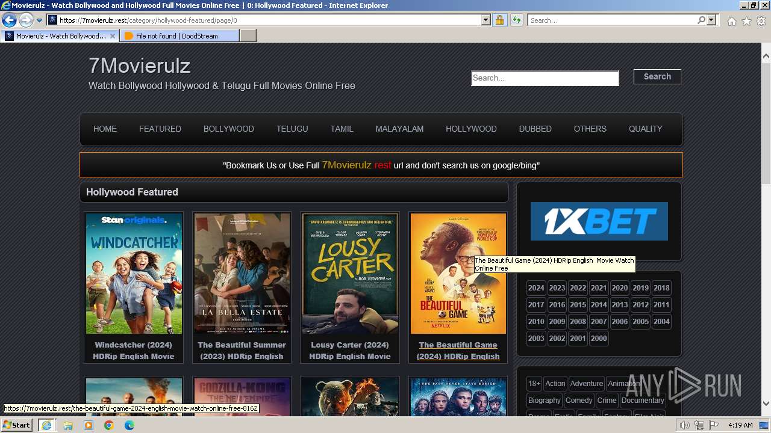The width and height of the screenshot is (771, 433).
Task: Click the address bar URL field
Action: (x=270, y=20)
